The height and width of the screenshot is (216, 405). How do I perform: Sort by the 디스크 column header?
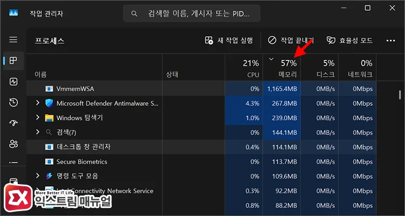[x=320, y=67]
